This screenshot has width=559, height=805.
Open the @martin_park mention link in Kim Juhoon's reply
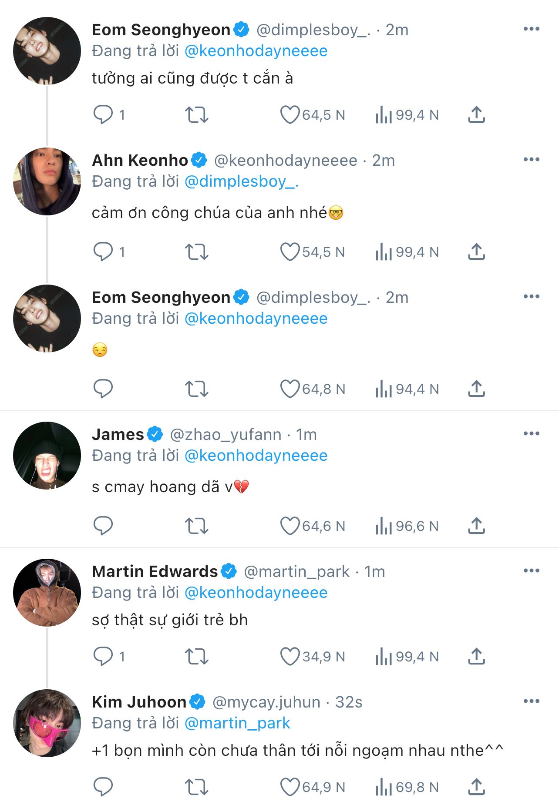point(237,723)
